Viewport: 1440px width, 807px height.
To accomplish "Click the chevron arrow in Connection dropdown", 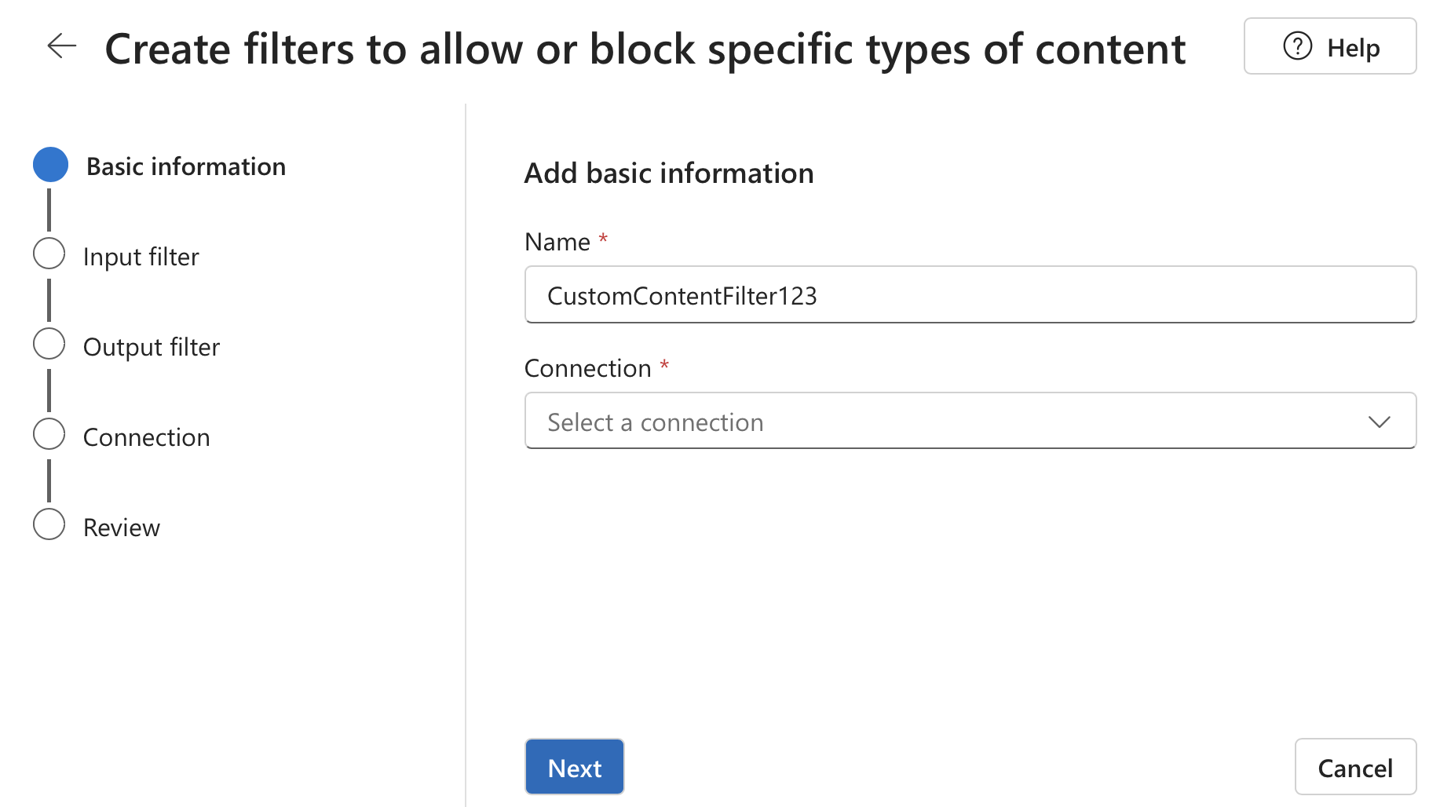I will [x=1379, y=422].
